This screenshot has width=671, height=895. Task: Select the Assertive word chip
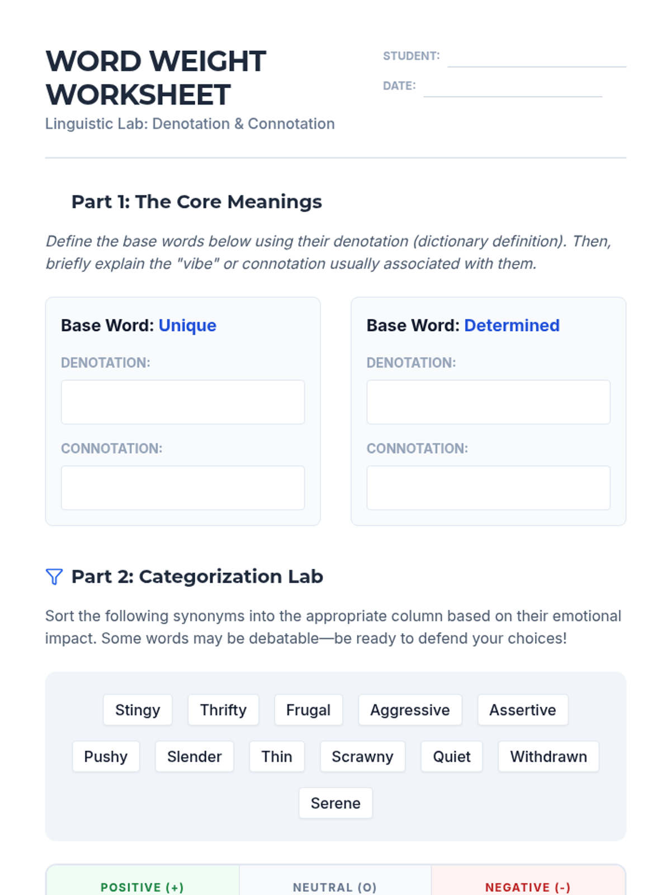click(523, 710)
